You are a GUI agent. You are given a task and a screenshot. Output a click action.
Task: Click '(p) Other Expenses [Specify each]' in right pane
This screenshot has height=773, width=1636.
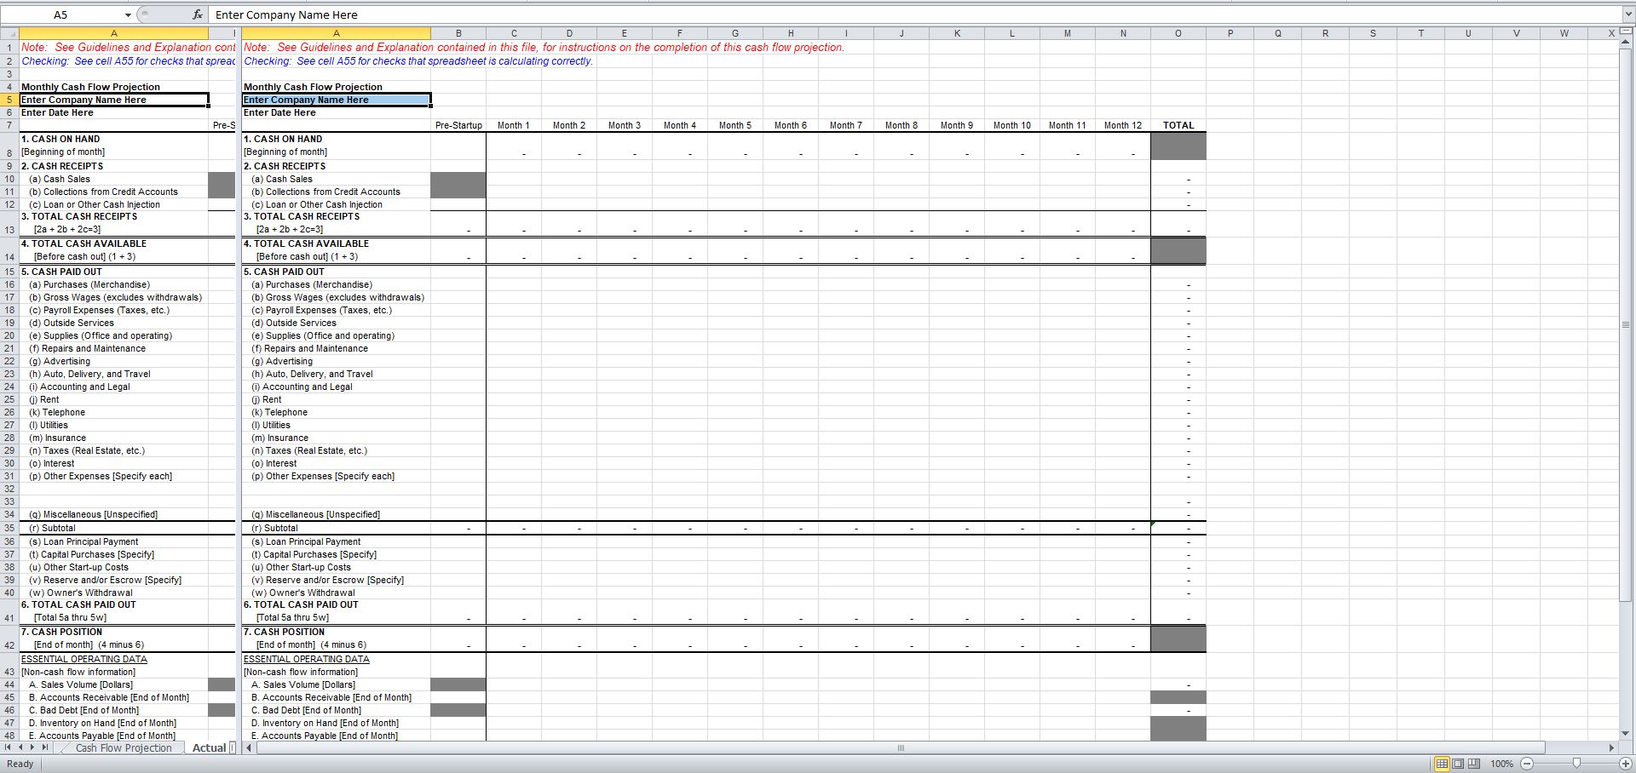(323, 476)
